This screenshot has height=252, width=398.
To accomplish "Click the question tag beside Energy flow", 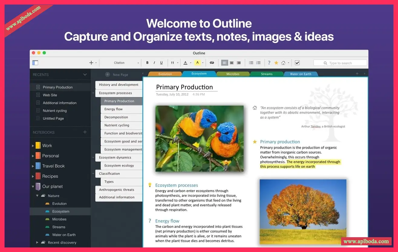I will (x=149, y=221).
